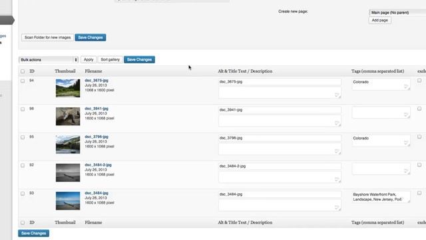Viewport: 426px width, 240px height.
Task: Click description box for dsc_3484-2-jpg
Action: 280,177
